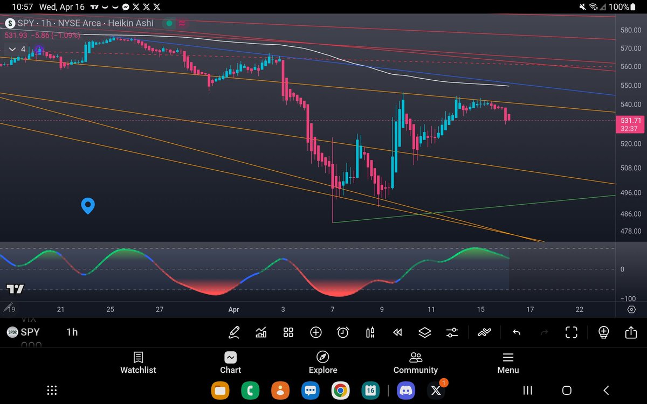Tap the Android back button
This screenshot has height=404, width=647.
[x=606, y=391]
